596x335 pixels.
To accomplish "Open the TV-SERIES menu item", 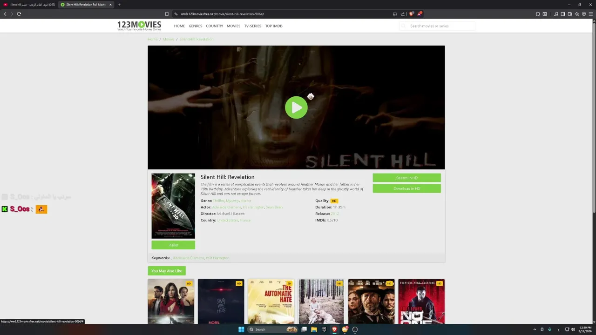I will tap(253, 26).
